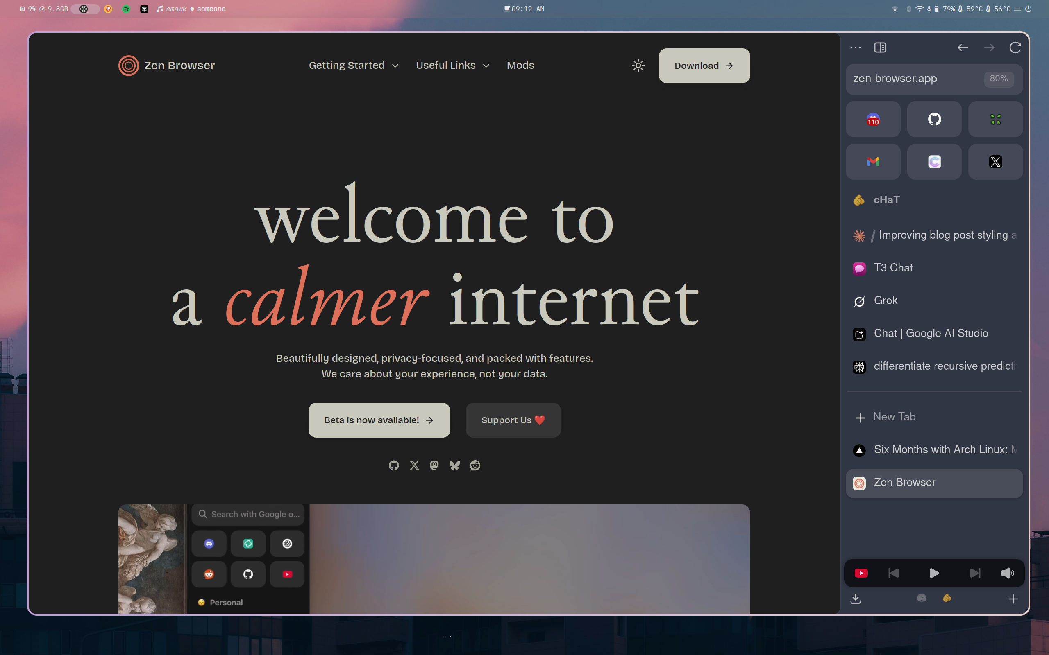Click the Download button
This screenshot has height=655, width=1049.
pyautogui.click(x=704, y=65)
